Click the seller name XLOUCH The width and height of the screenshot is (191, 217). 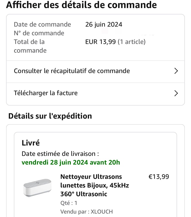(x=102, y=212)
